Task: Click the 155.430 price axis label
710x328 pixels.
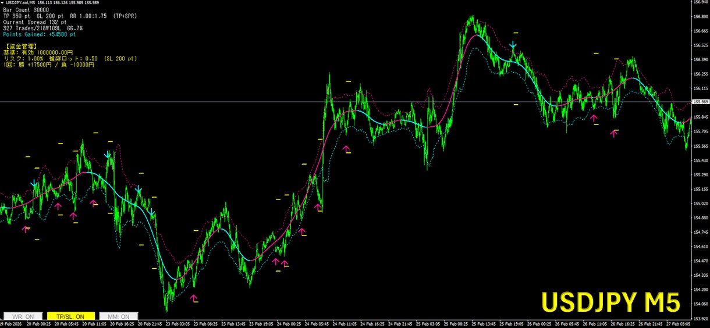Action: 701,161
